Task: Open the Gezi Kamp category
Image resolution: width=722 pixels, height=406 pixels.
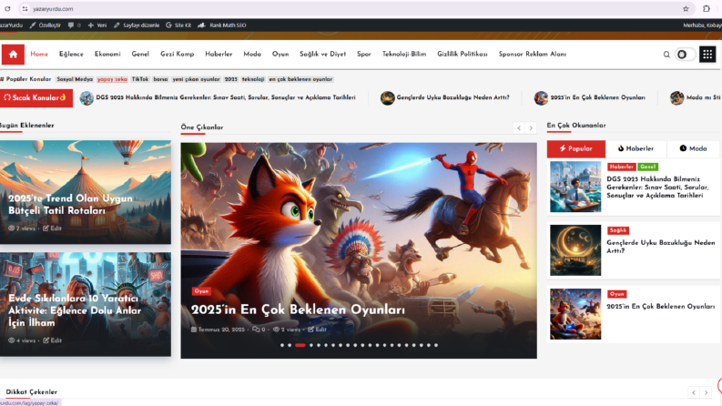Action: click(178, 55)
